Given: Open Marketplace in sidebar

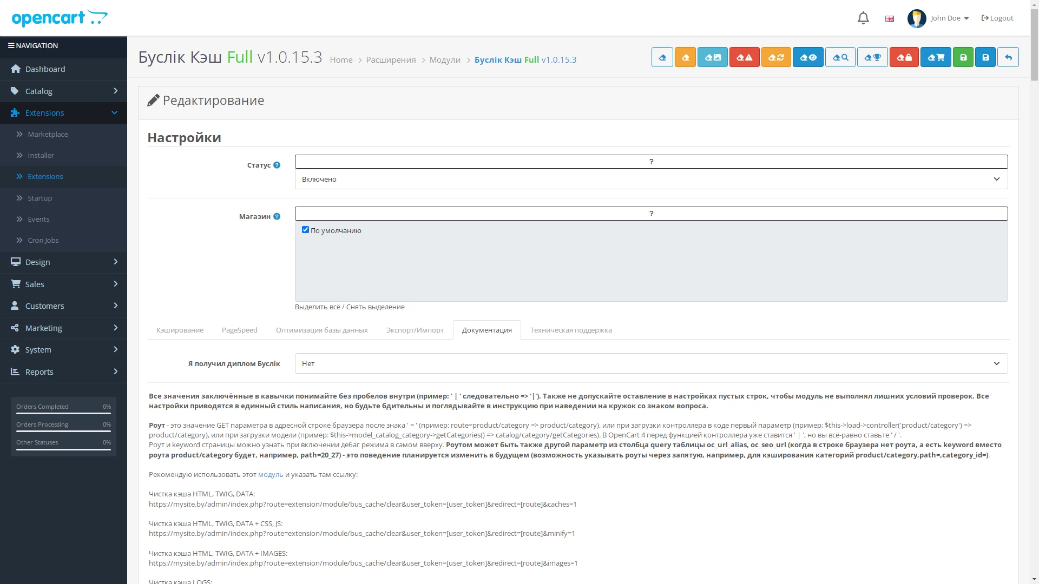Looking at the screenshot, I should (x=63, y=134).
